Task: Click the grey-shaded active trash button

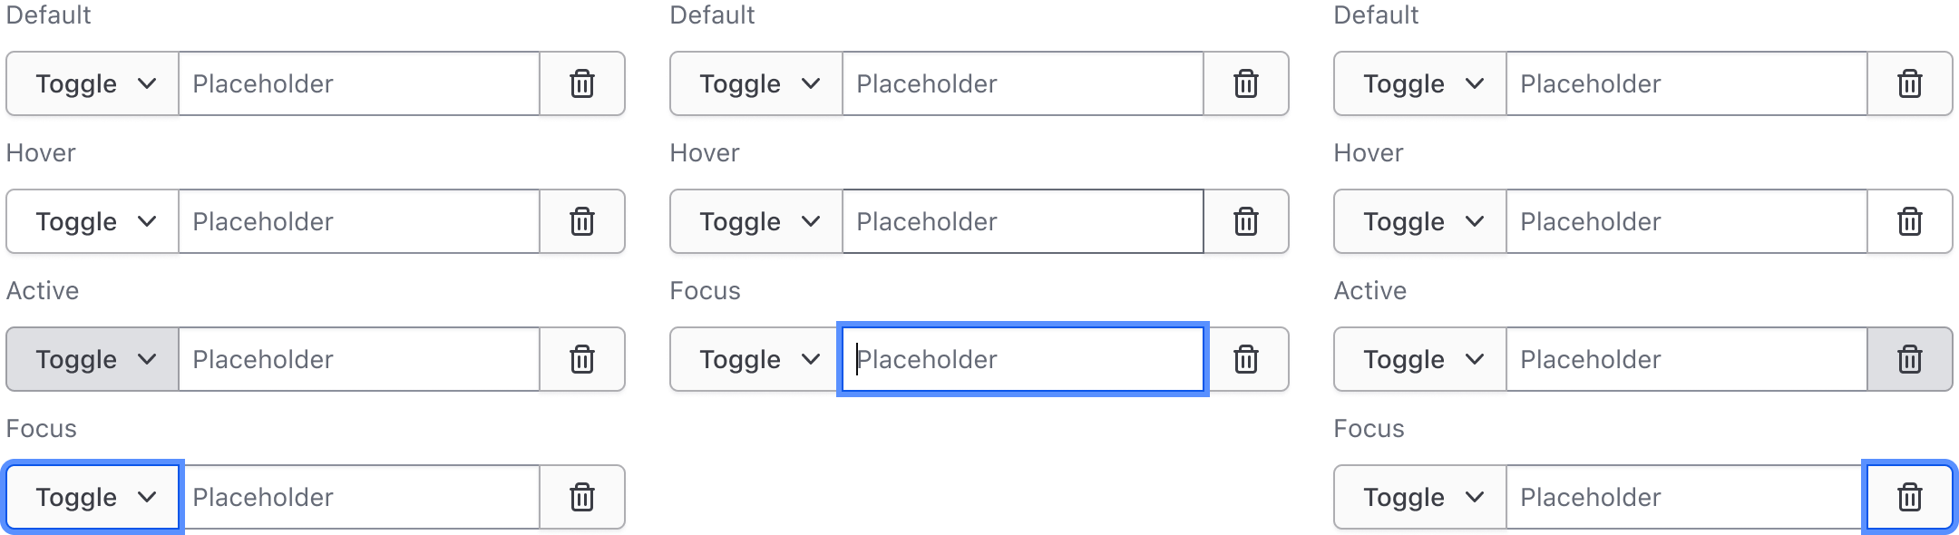Action: click(x=1909, y=359)
